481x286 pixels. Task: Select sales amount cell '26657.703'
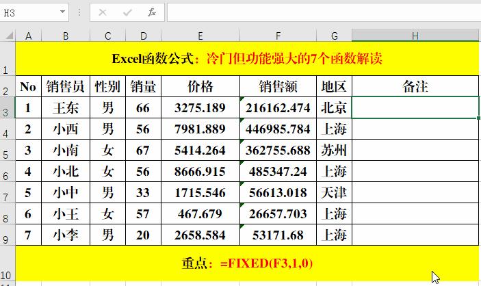pyautogui.click(x=278, y=213)
